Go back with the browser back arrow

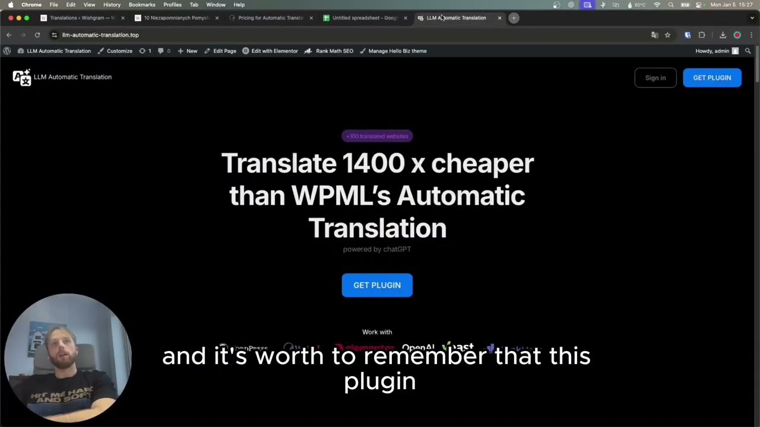[9, 35]
